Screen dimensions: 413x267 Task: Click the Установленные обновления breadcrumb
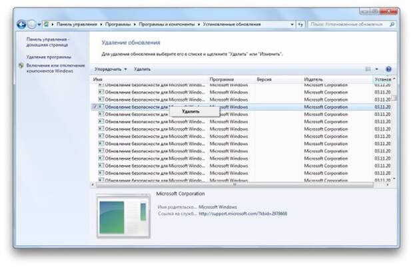(x=232, y=24)
